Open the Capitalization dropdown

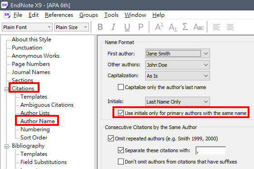(x=177, y=76)
